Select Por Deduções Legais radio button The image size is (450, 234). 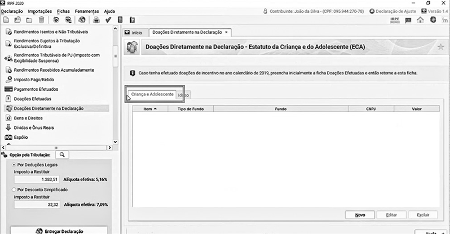coord(14,165)
